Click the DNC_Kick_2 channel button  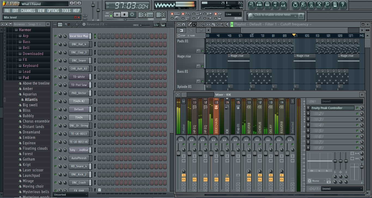point(79,174)
